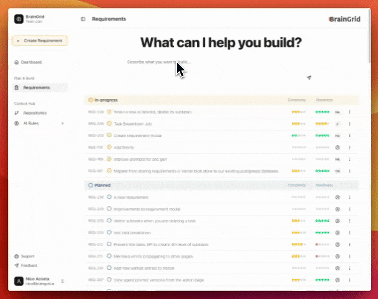
Task: Click status icon of 'Add theme' row
Action: click(x=109, y=147)
